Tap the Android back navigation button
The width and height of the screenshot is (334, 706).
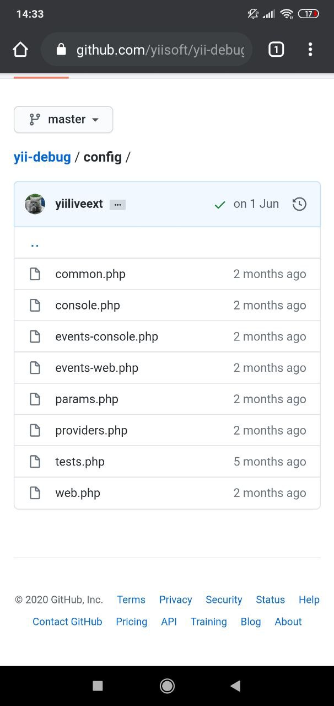[x=235, y=686]
